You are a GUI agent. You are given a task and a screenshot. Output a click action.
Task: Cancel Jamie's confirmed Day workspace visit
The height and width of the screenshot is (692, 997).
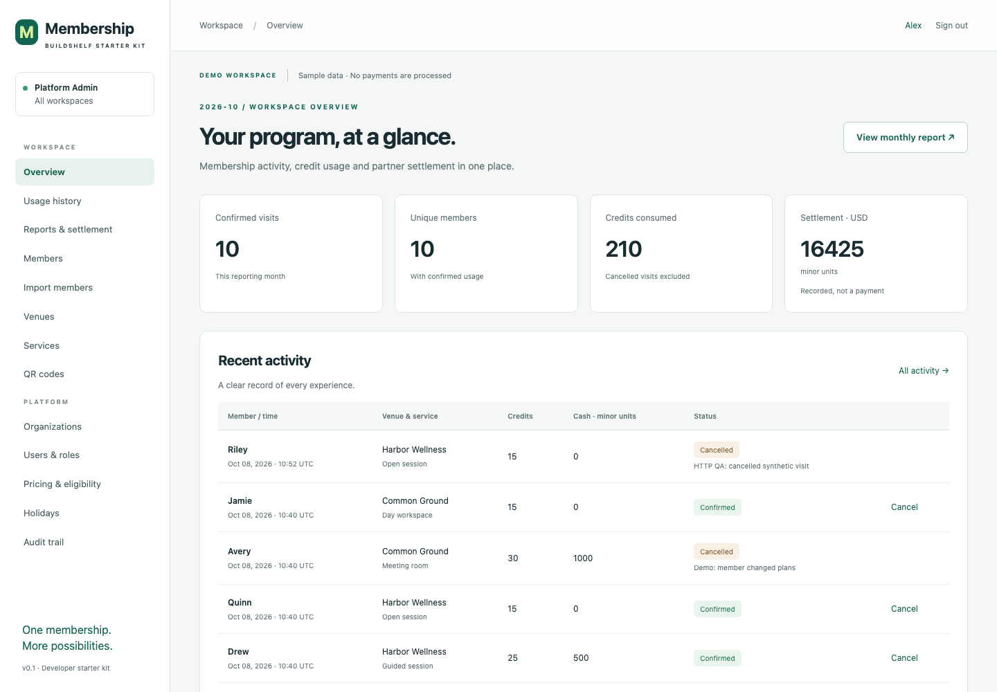click(904, 507)
